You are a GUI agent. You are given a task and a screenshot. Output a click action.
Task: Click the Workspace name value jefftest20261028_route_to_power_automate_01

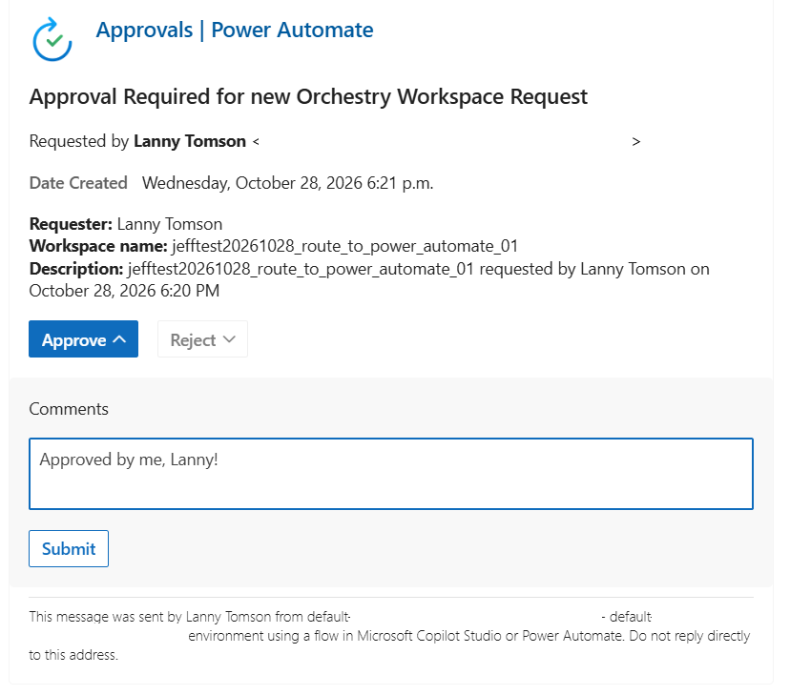[x=345, y=246]
